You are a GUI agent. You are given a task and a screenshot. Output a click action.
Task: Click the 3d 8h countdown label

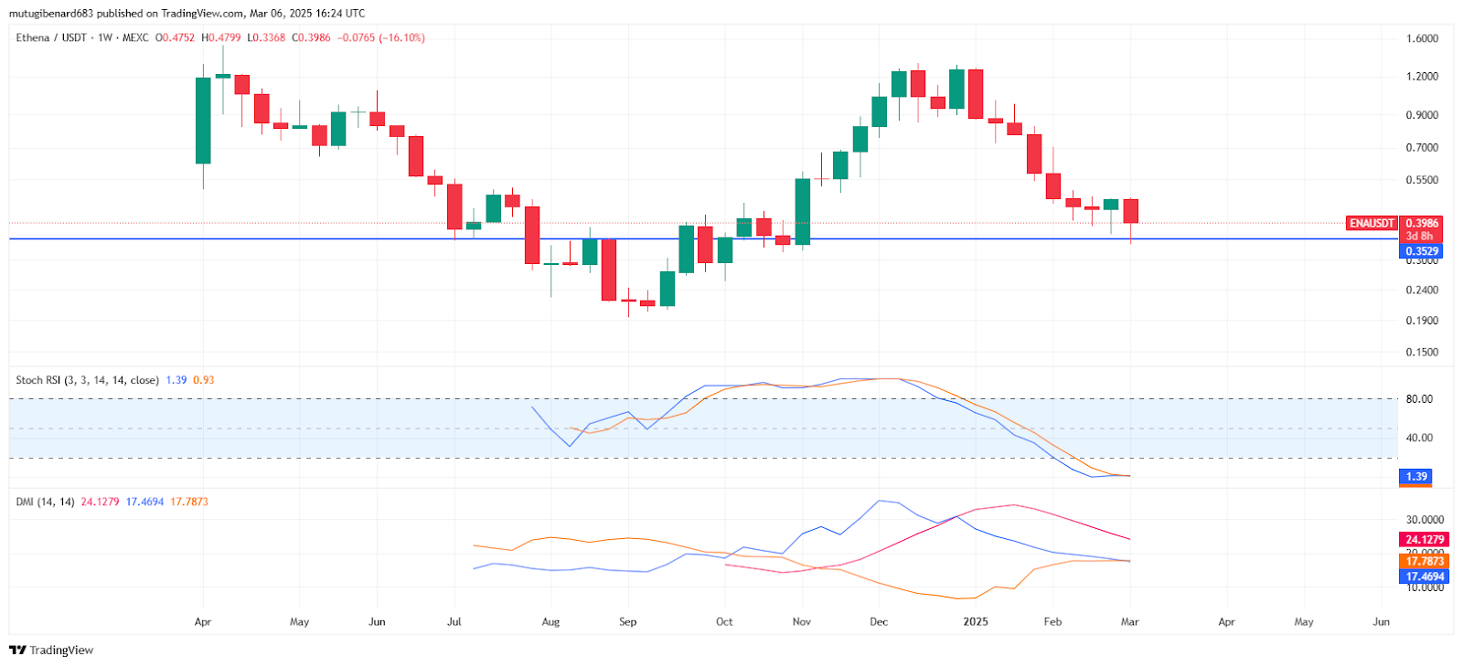tap(1420, 236)
